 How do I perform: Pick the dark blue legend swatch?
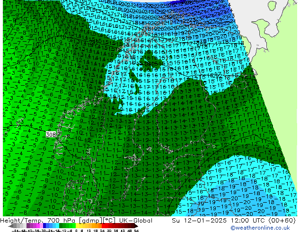(44, 226)
